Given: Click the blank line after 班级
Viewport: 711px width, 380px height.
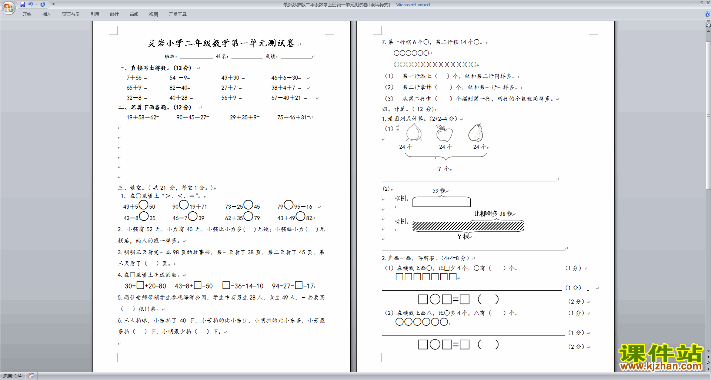Looking at the screenshot, I should coord(196,57).
